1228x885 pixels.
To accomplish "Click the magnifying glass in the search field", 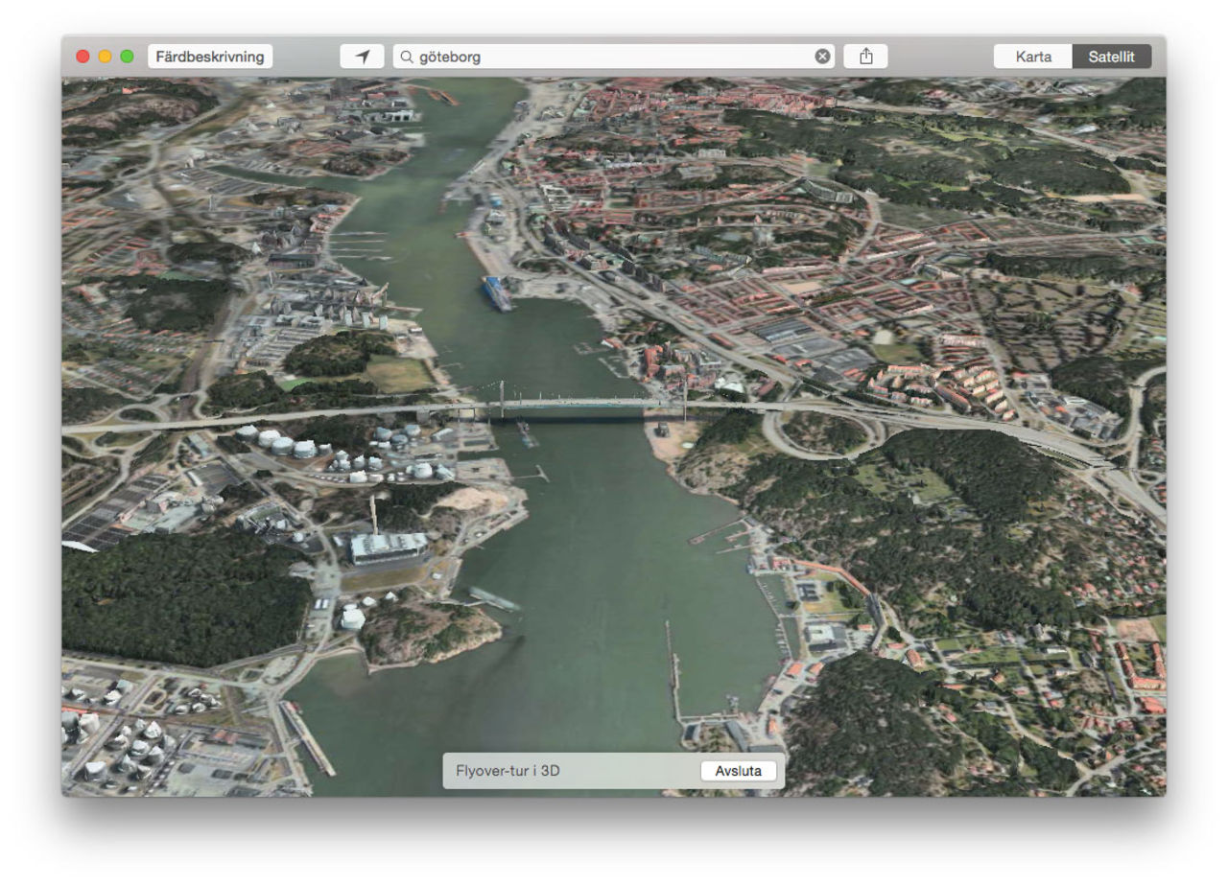I will (407, 56).
